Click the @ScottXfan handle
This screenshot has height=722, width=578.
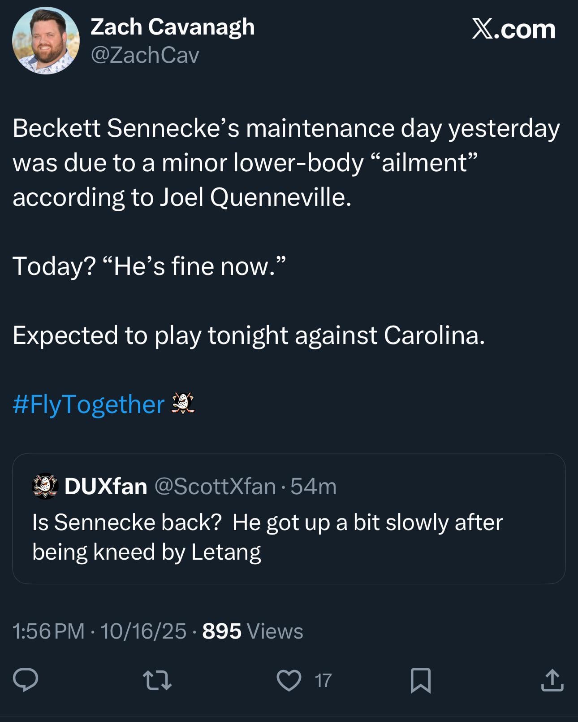pos(215,486)
